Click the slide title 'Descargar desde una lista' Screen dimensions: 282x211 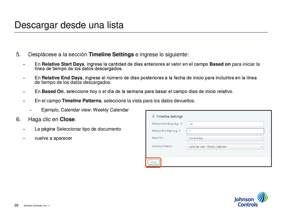[x=69, y=25]
